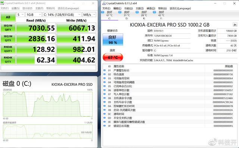Open CrystalDiskInfo 帮助(H) menu

[x=162, y=8]
